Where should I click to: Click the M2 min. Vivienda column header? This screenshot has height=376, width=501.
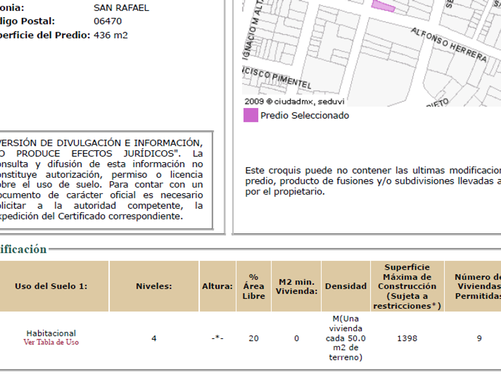click(x=296, y=286)
